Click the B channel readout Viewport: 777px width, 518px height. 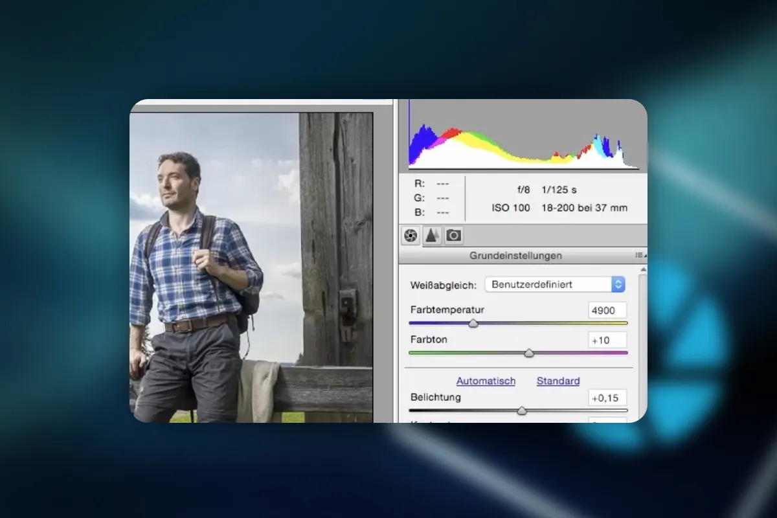431,212
